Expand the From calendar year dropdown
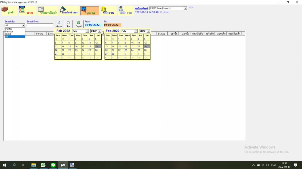Viewport: 302px width, 169px height. (x=99, y=31)
